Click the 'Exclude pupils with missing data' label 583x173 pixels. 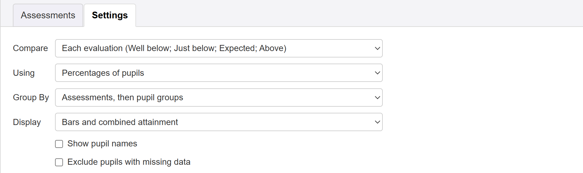pyautogui.click(x=129, y=162)
